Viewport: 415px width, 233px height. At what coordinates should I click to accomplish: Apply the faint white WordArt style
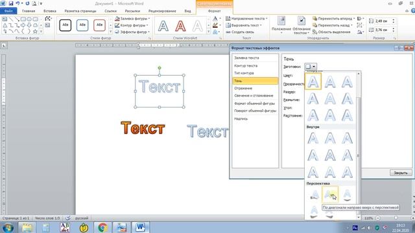[x=197, y=26]
